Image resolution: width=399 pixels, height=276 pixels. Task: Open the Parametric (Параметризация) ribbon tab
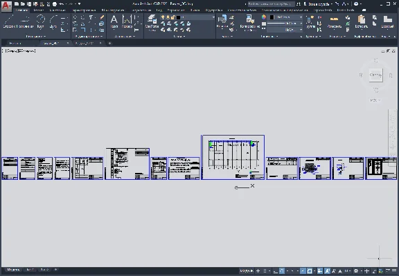point(85,10)
